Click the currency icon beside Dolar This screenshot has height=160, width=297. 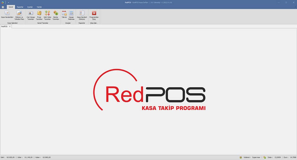point(265,157)
